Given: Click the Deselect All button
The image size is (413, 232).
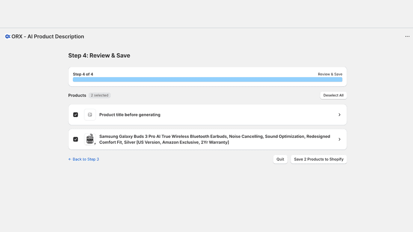Looking at the screenshot, I should pos(333,95).
